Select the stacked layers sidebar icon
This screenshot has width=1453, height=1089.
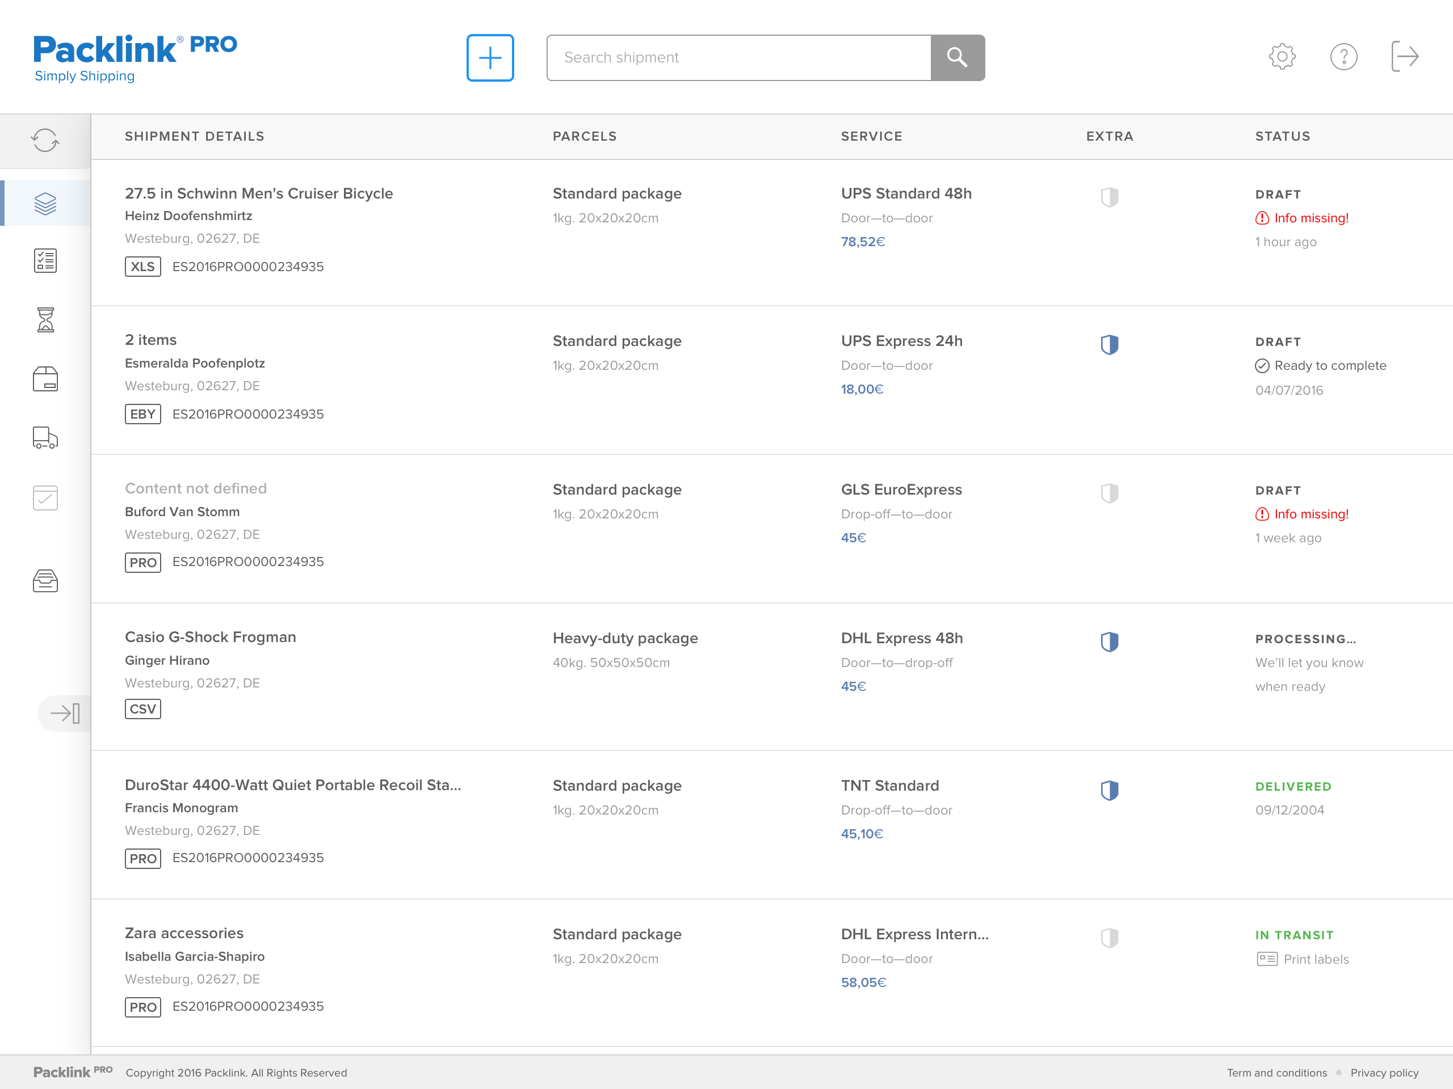45,204
